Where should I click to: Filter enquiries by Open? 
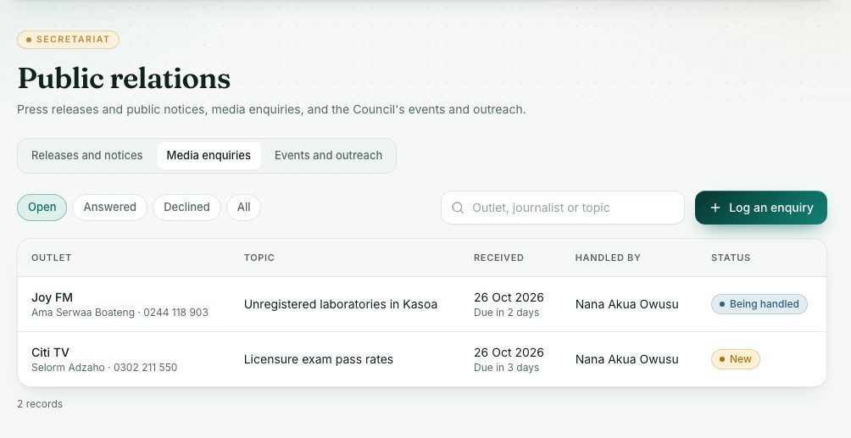(x=42, y=208)
